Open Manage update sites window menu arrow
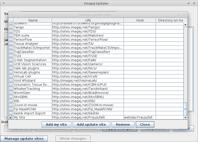The height and width of the screenshot is (142, 198). [x=12, y=15]
